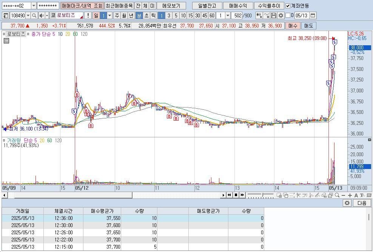Open the data grid icon under 로보티즈 label
Screen dimensions: 373x252
pos(6,41)
